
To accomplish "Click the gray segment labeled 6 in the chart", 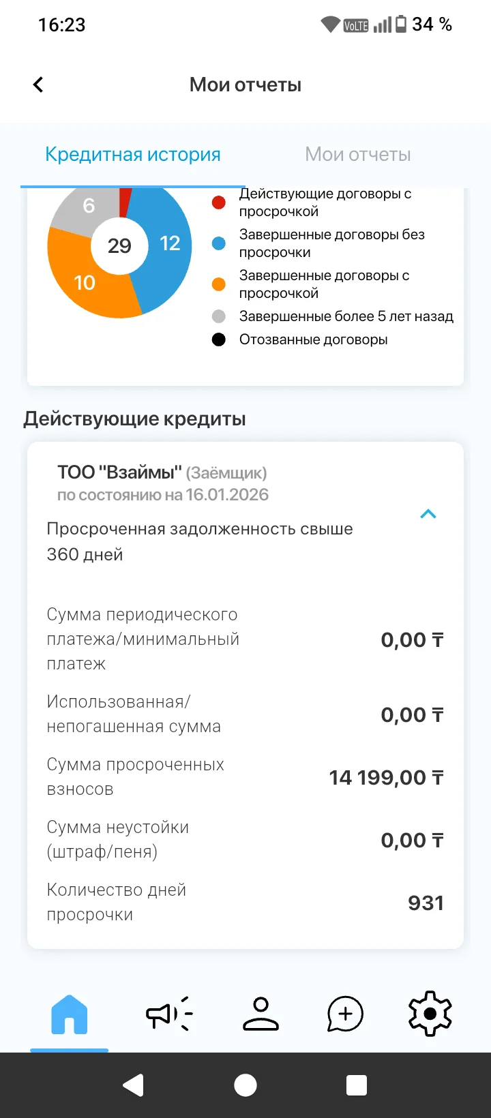I will (x=89, y=206).
